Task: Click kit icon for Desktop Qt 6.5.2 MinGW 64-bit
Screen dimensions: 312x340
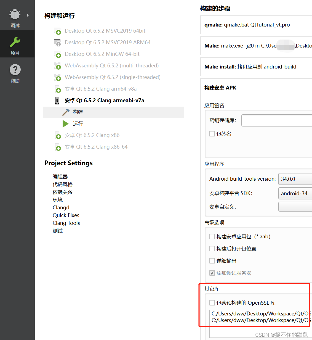Action: pos(57,54)
